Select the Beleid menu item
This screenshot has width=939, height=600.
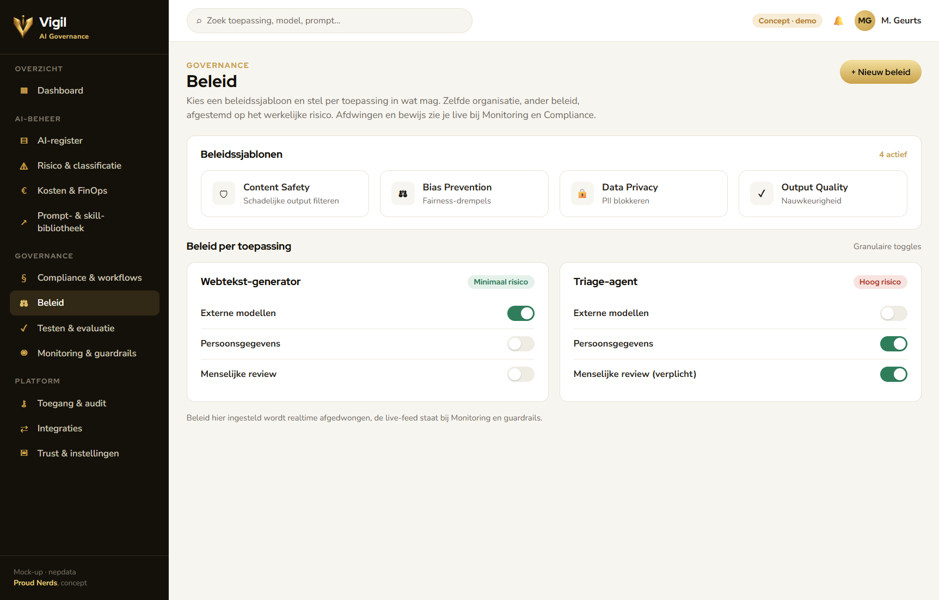pos(84,303)
